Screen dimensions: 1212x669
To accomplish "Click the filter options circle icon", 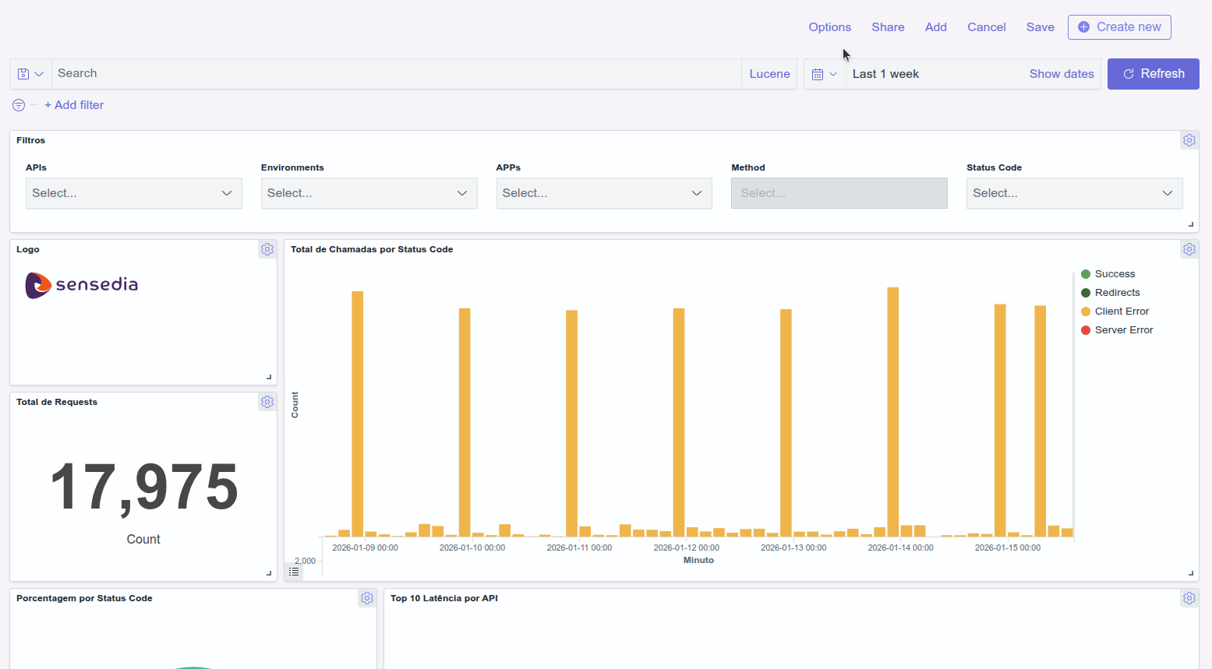I will 19,105.
